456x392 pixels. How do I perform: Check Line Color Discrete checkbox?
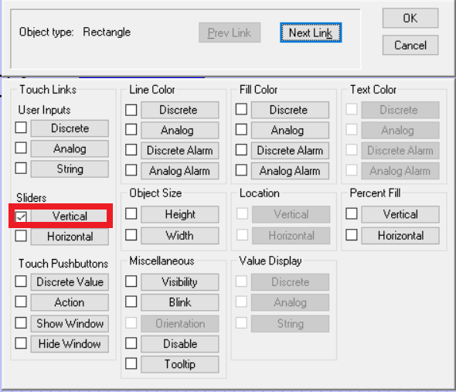(x=131, y=110)
